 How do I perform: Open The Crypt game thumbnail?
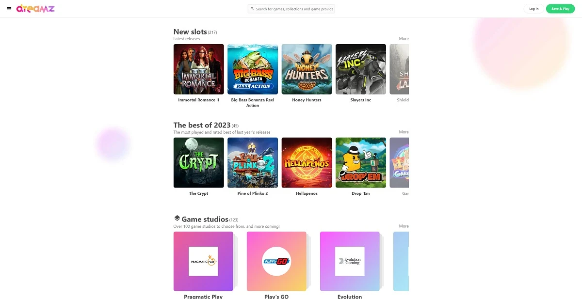pos(199,163)
